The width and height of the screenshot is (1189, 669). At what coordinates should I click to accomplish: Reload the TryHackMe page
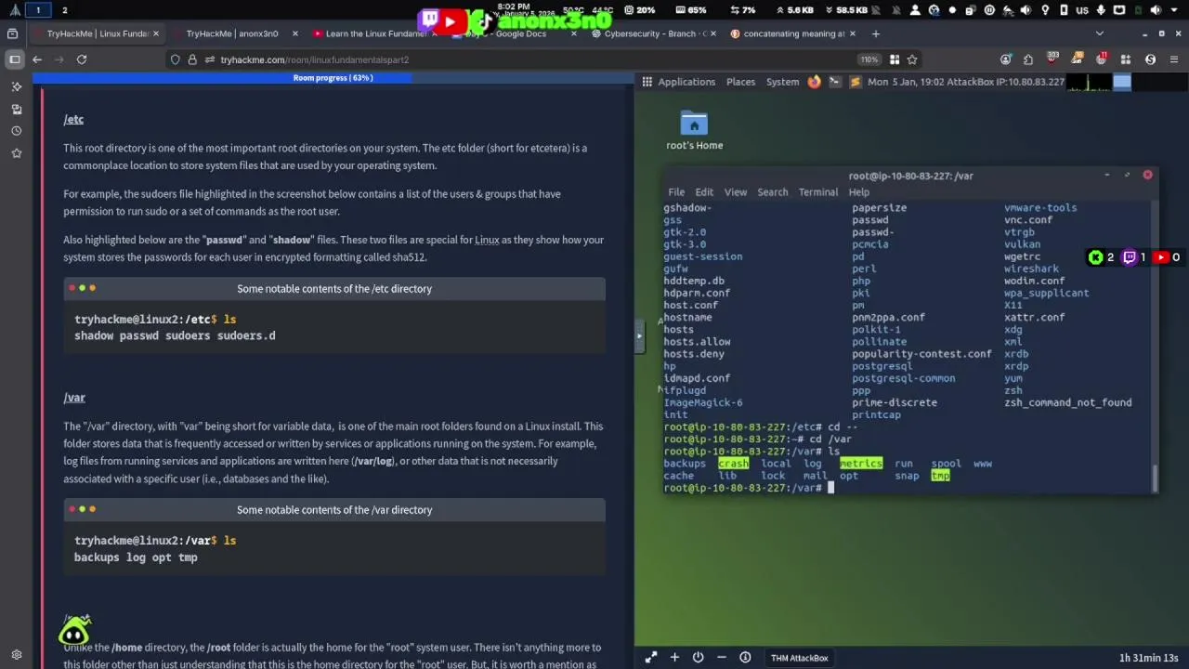[x=82, y=59]
